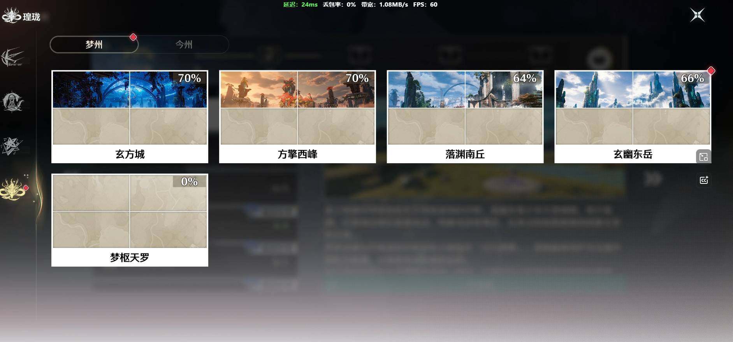The height and width of the screenshot is (342, 733).
Task: Open the winged-arrow faction icon in sidebar
Action: tap(12, 57)
